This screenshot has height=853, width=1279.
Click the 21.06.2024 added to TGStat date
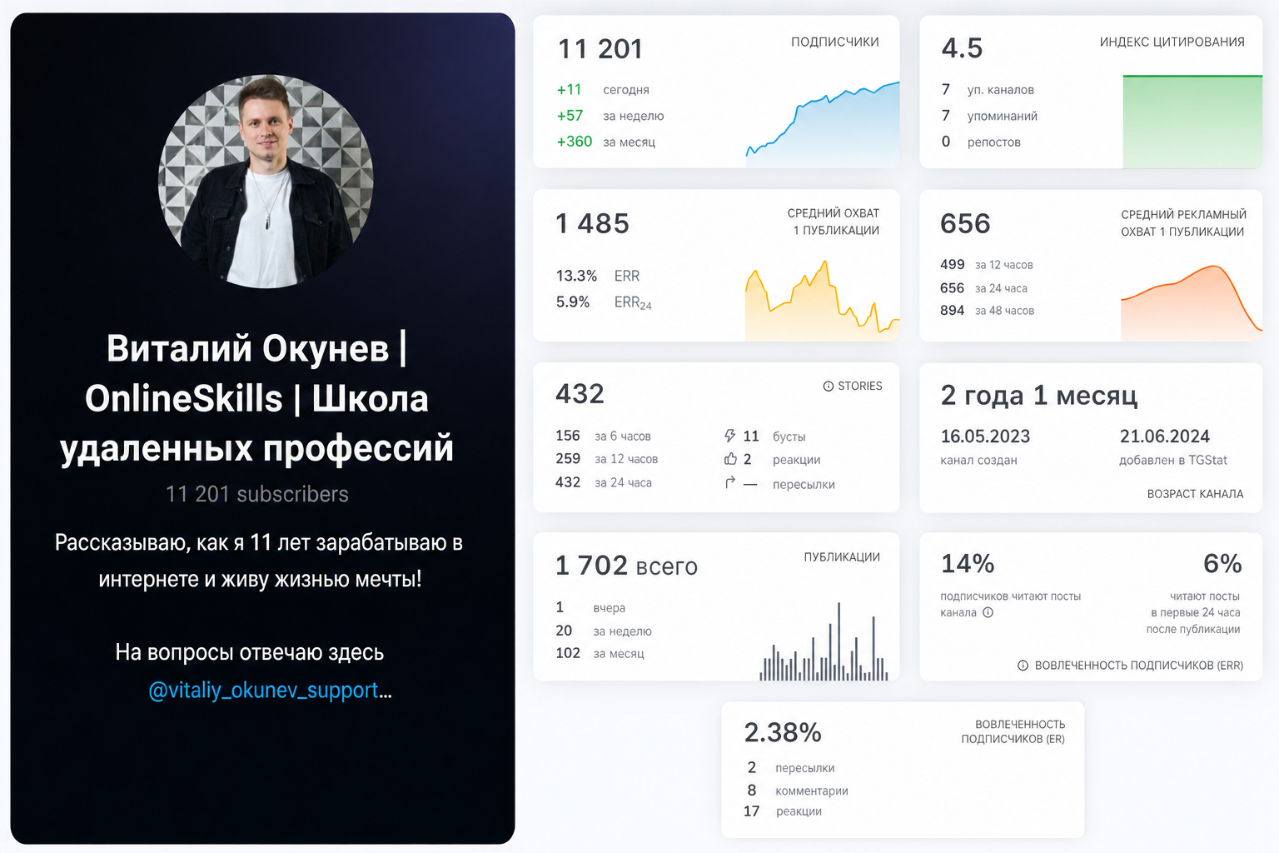click(x=1164, y=436)
